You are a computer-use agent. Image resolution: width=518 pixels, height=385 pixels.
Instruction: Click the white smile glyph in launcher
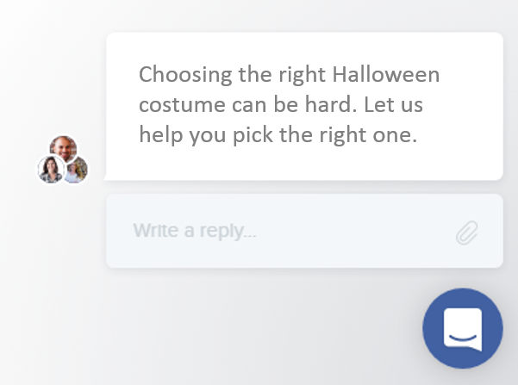click(x=463, y=329)
